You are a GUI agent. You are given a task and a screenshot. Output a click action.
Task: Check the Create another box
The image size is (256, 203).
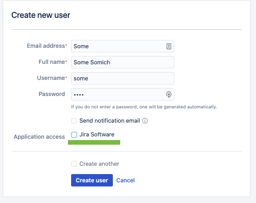(74, 164)
